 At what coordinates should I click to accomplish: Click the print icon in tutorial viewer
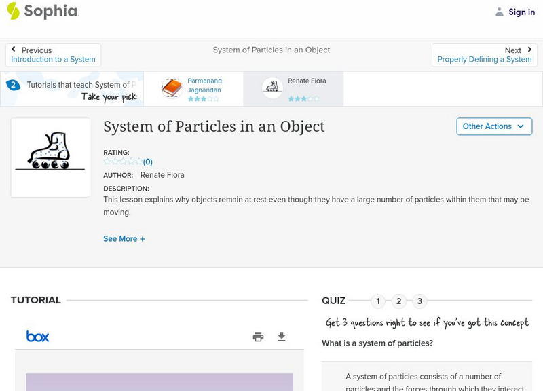pyautogui.click(x=258, y=337)
